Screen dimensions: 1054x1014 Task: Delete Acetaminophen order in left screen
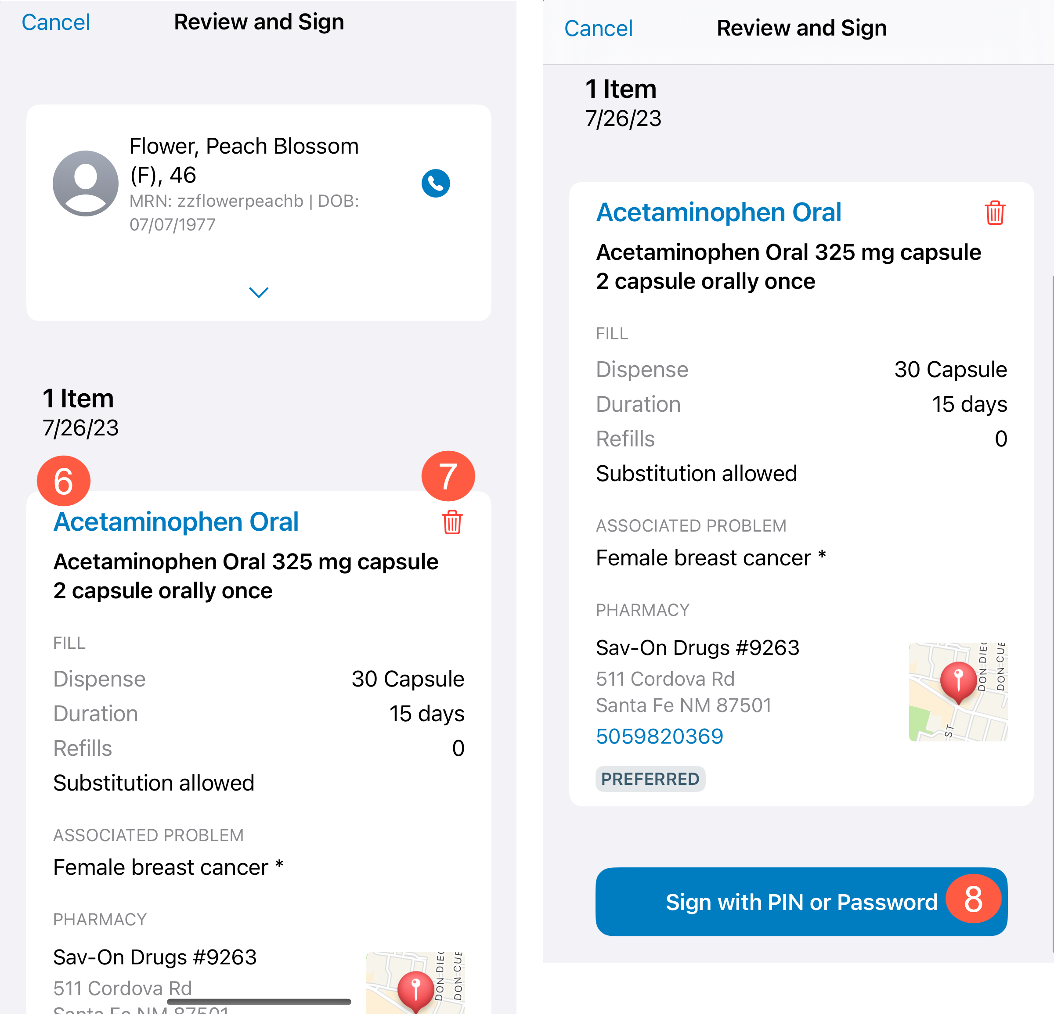(452, 522)
